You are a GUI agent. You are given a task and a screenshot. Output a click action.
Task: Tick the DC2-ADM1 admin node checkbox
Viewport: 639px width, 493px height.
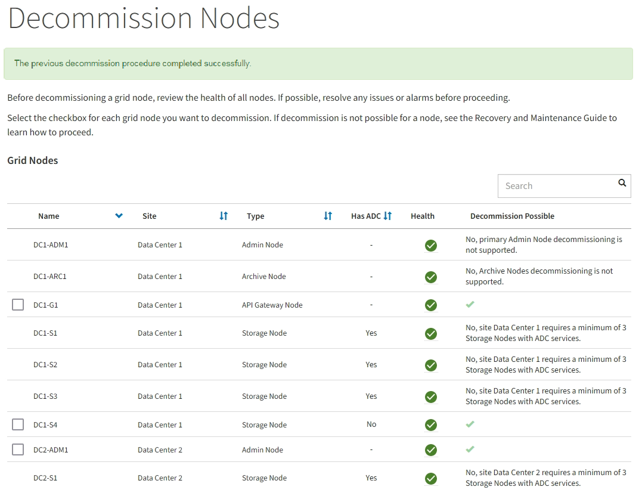tap(18, 449)
